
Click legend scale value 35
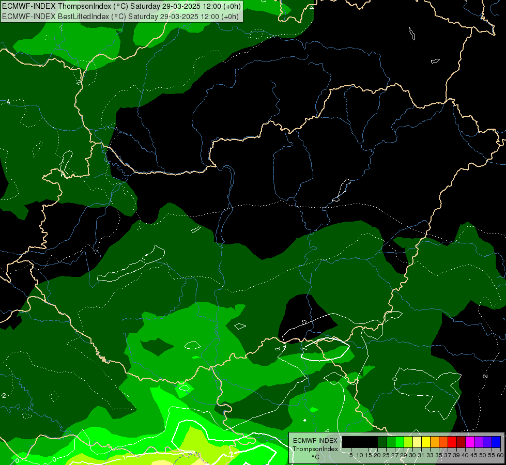click(439, 455)
